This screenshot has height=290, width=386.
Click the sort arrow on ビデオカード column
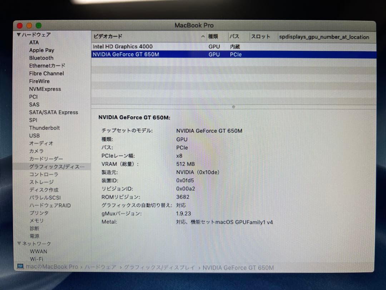tap(203, 37)
